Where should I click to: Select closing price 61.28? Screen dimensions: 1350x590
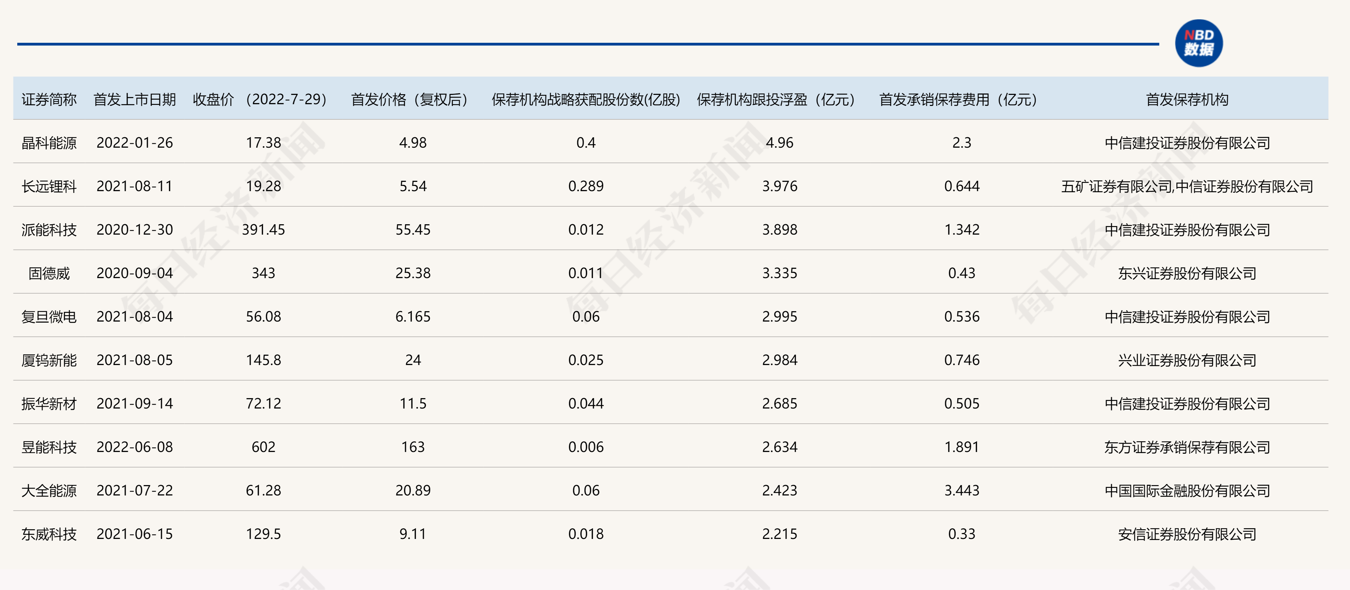tap(264, 491)
